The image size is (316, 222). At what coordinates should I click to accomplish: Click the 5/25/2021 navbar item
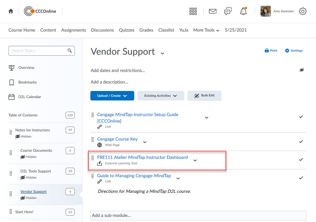235,30
